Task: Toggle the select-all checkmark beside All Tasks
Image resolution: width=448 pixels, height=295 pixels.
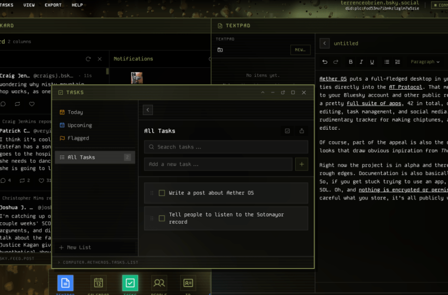Action: 287,131
